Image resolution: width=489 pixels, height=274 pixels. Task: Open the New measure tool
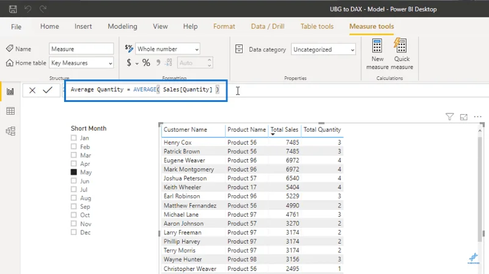(377, 54)
